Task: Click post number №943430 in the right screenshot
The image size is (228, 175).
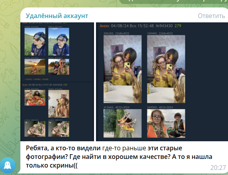Action: coord(164,26)
